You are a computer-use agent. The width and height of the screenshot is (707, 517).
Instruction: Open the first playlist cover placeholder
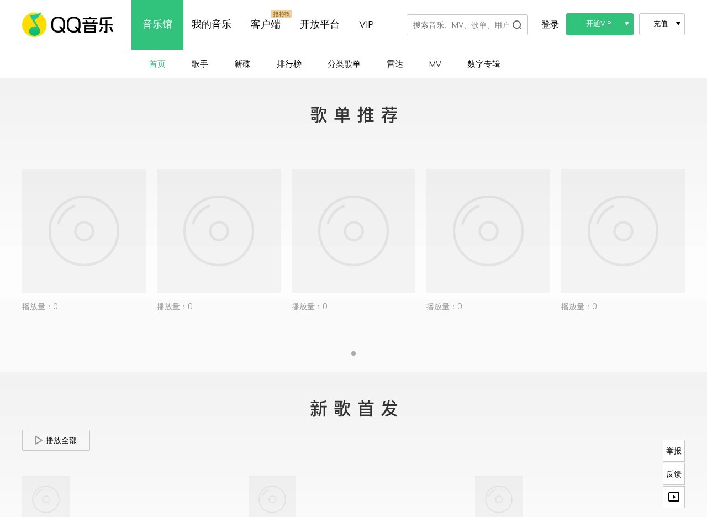84,231
